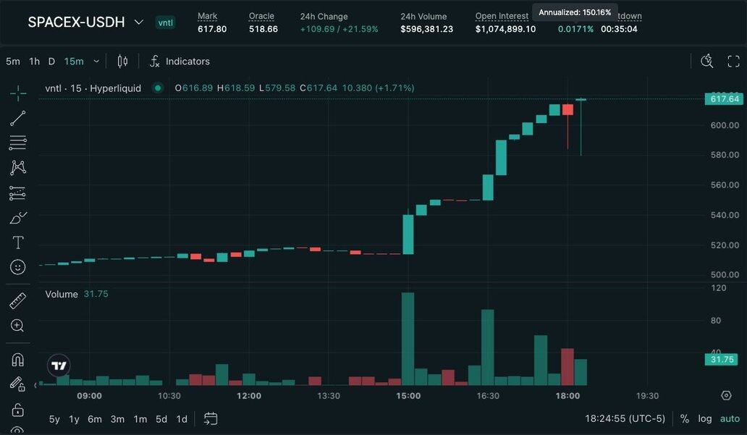Enter fullscreen chart mode
The image size is (747, 435).
coord(733,62)
